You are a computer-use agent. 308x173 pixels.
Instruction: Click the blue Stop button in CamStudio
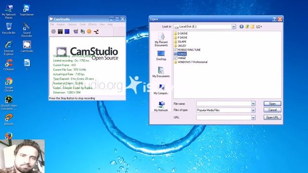pos(67,31)
